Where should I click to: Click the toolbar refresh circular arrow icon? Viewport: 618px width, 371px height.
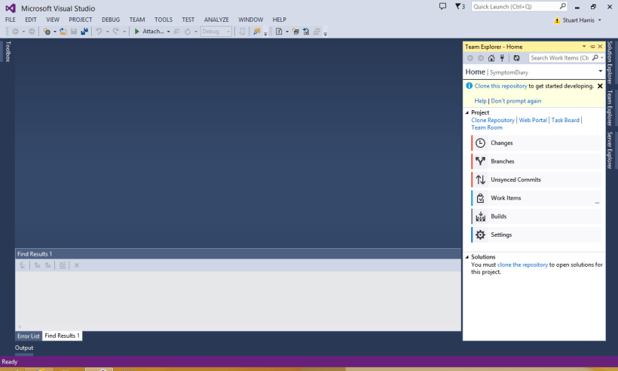[x=188, y=32]
